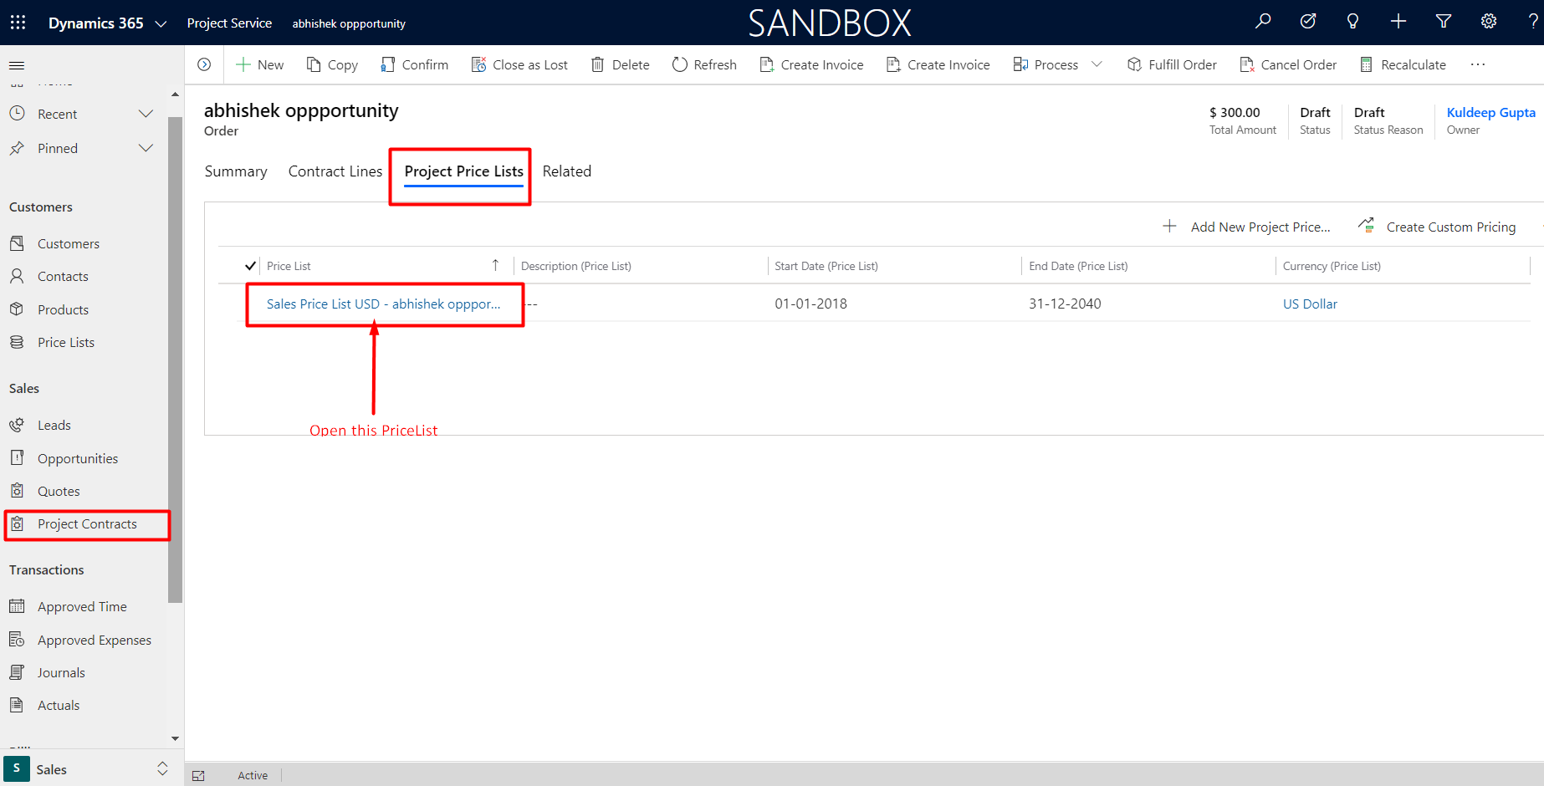The height and width of the screenshot is (786, 1544).
Task: Expand the Recent section chevron
Action: 146,114
